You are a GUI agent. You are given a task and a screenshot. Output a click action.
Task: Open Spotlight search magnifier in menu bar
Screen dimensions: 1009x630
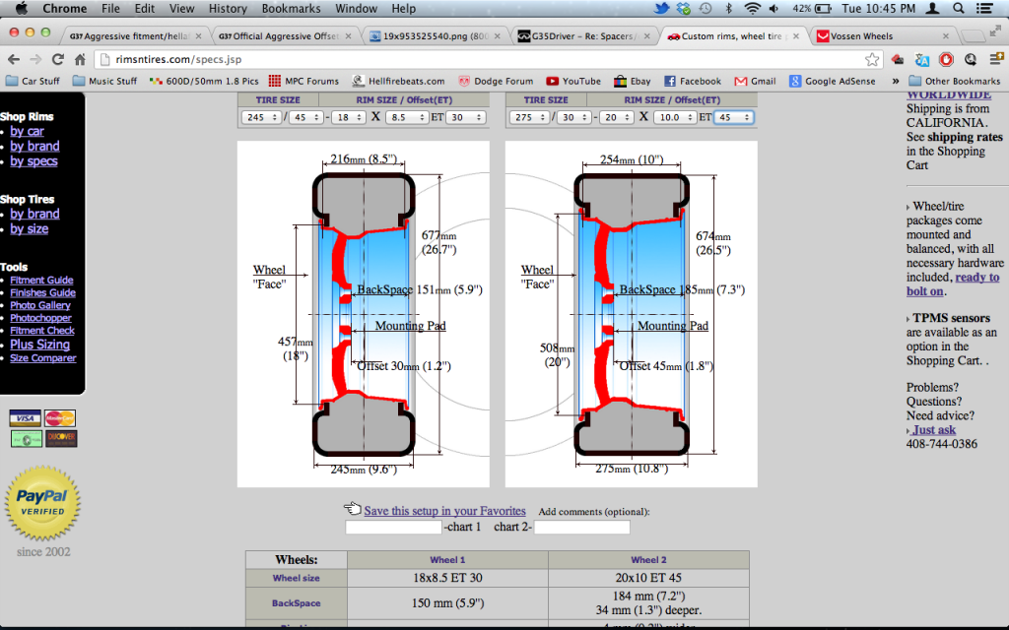pyautogui.click(x=958, y=8)
